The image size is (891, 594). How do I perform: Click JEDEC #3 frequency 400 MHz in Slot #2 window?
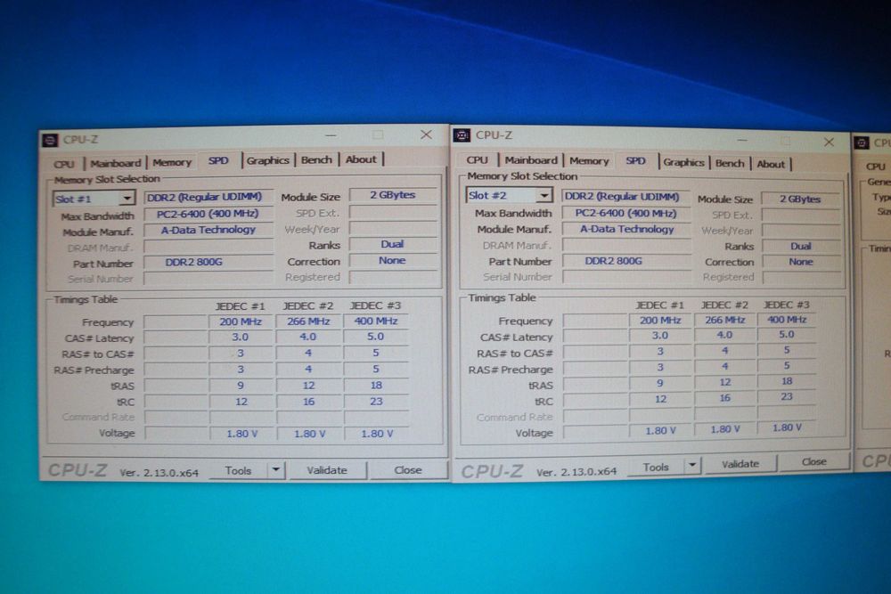[787, 319]
